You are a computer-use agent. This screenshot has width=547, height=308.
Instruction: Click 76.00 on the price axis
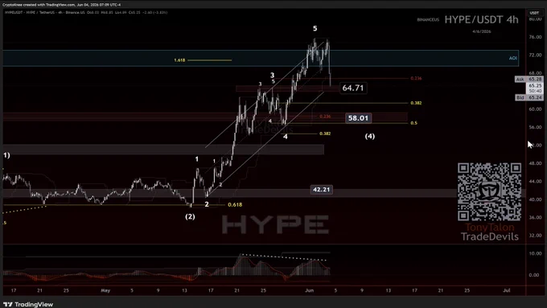[535, 37]
